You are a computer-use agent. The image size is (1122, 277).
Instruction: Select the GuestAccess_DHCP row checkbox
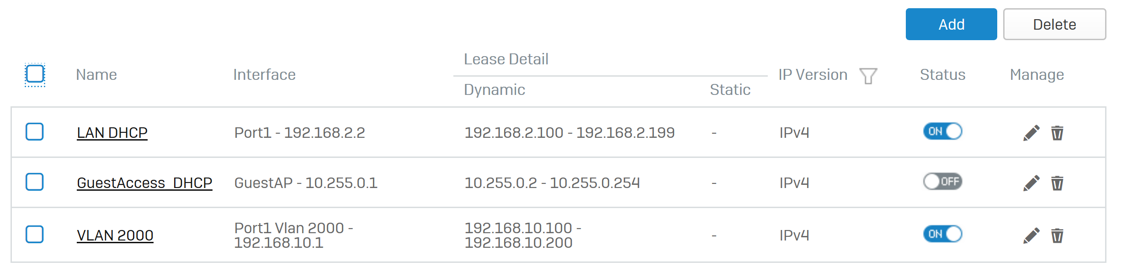[x=35, y=182]
